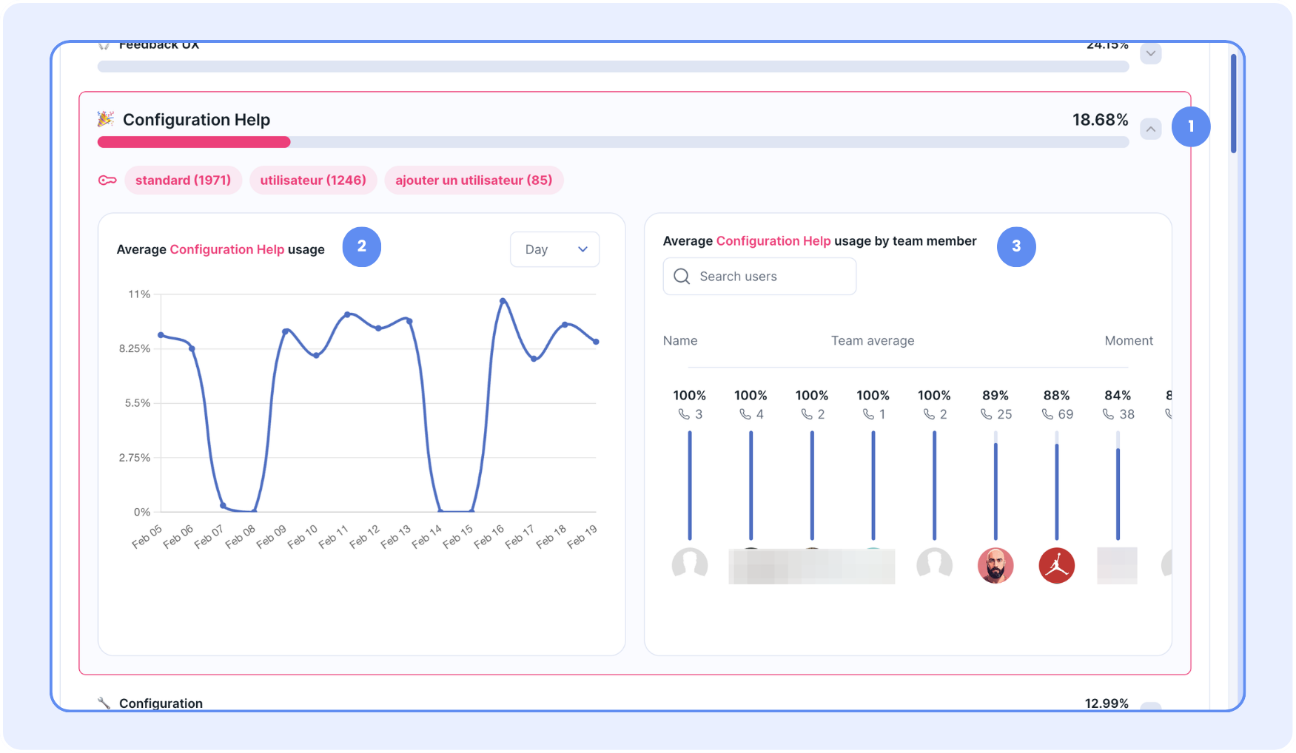The image size is (1296, 753).
Task: Click the ajouter un utilisateur (85) tag
Action: click(x=474, y=180)
